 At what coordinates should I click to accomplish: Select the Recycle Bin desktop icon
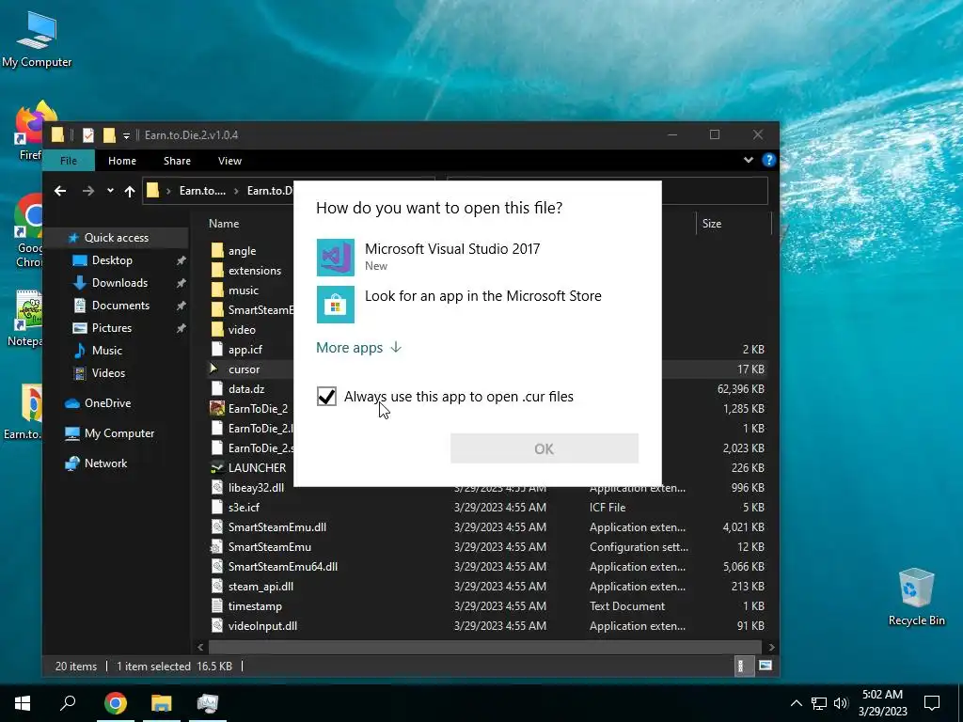pyautogui.click(x=916, y=596)
